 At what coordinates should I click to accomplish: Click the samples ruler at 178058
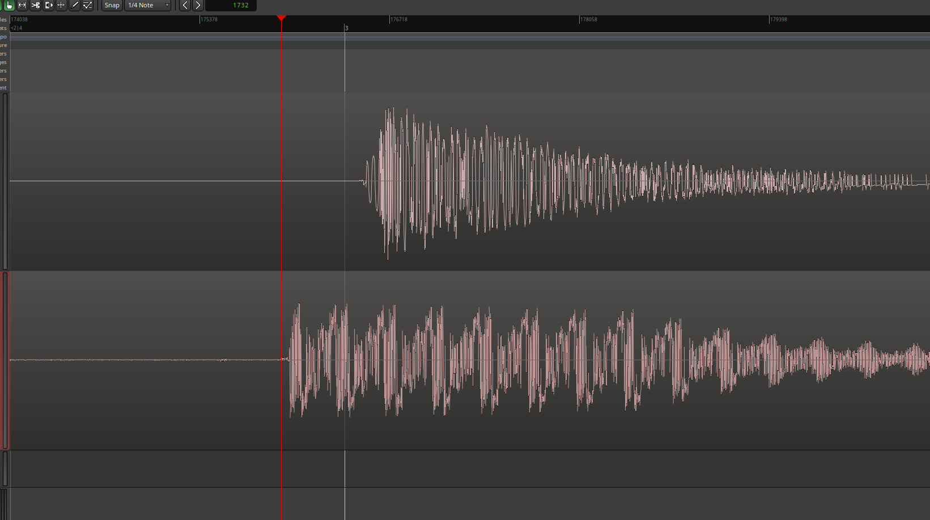click(x=588, y=19)
